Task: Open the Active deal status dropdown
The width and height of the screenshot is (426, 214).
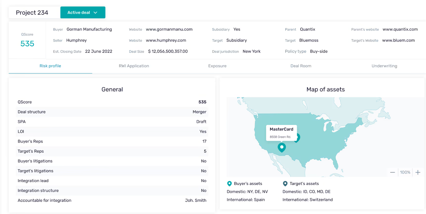Action: click(x=82, y=13)
